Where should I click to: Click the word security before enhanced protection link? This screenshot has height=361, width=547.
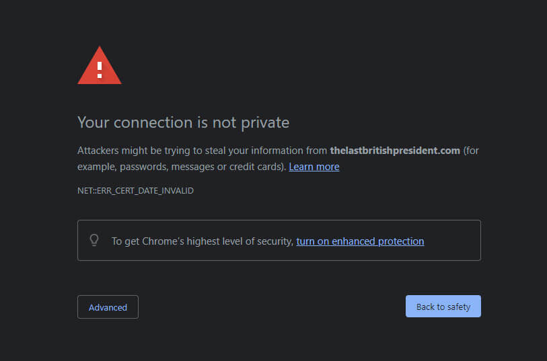click(275, 241)
